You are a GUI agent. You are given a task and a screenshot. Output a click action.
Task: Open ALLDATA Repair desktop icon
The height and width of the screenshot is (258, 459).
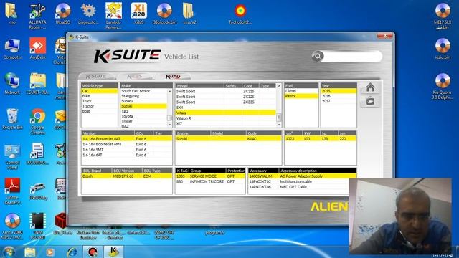click(x=37, y=16)
